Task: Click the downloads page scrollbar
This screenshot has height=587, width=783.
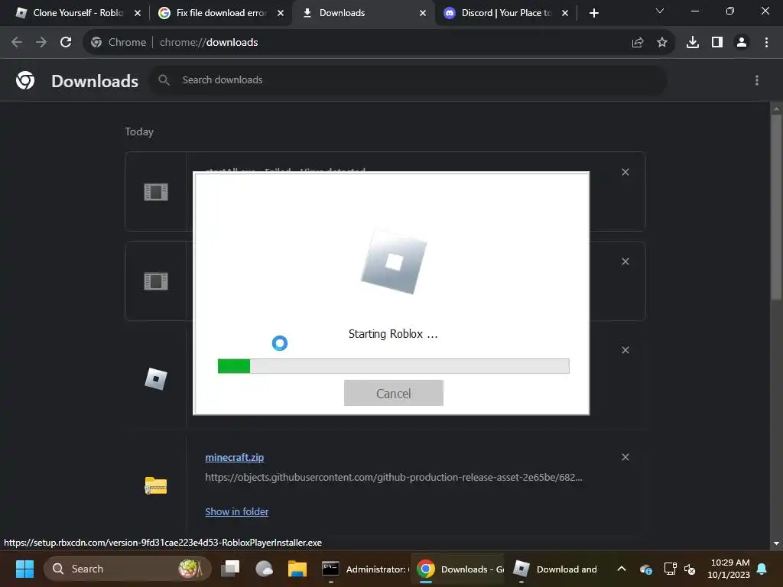Action: 776,207
